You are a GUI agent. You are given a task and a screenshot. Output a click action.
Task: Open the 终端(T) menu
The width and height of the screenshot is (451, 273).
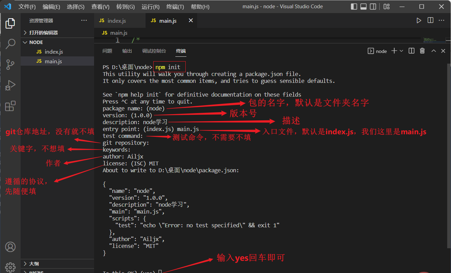(x=175, y=7)
